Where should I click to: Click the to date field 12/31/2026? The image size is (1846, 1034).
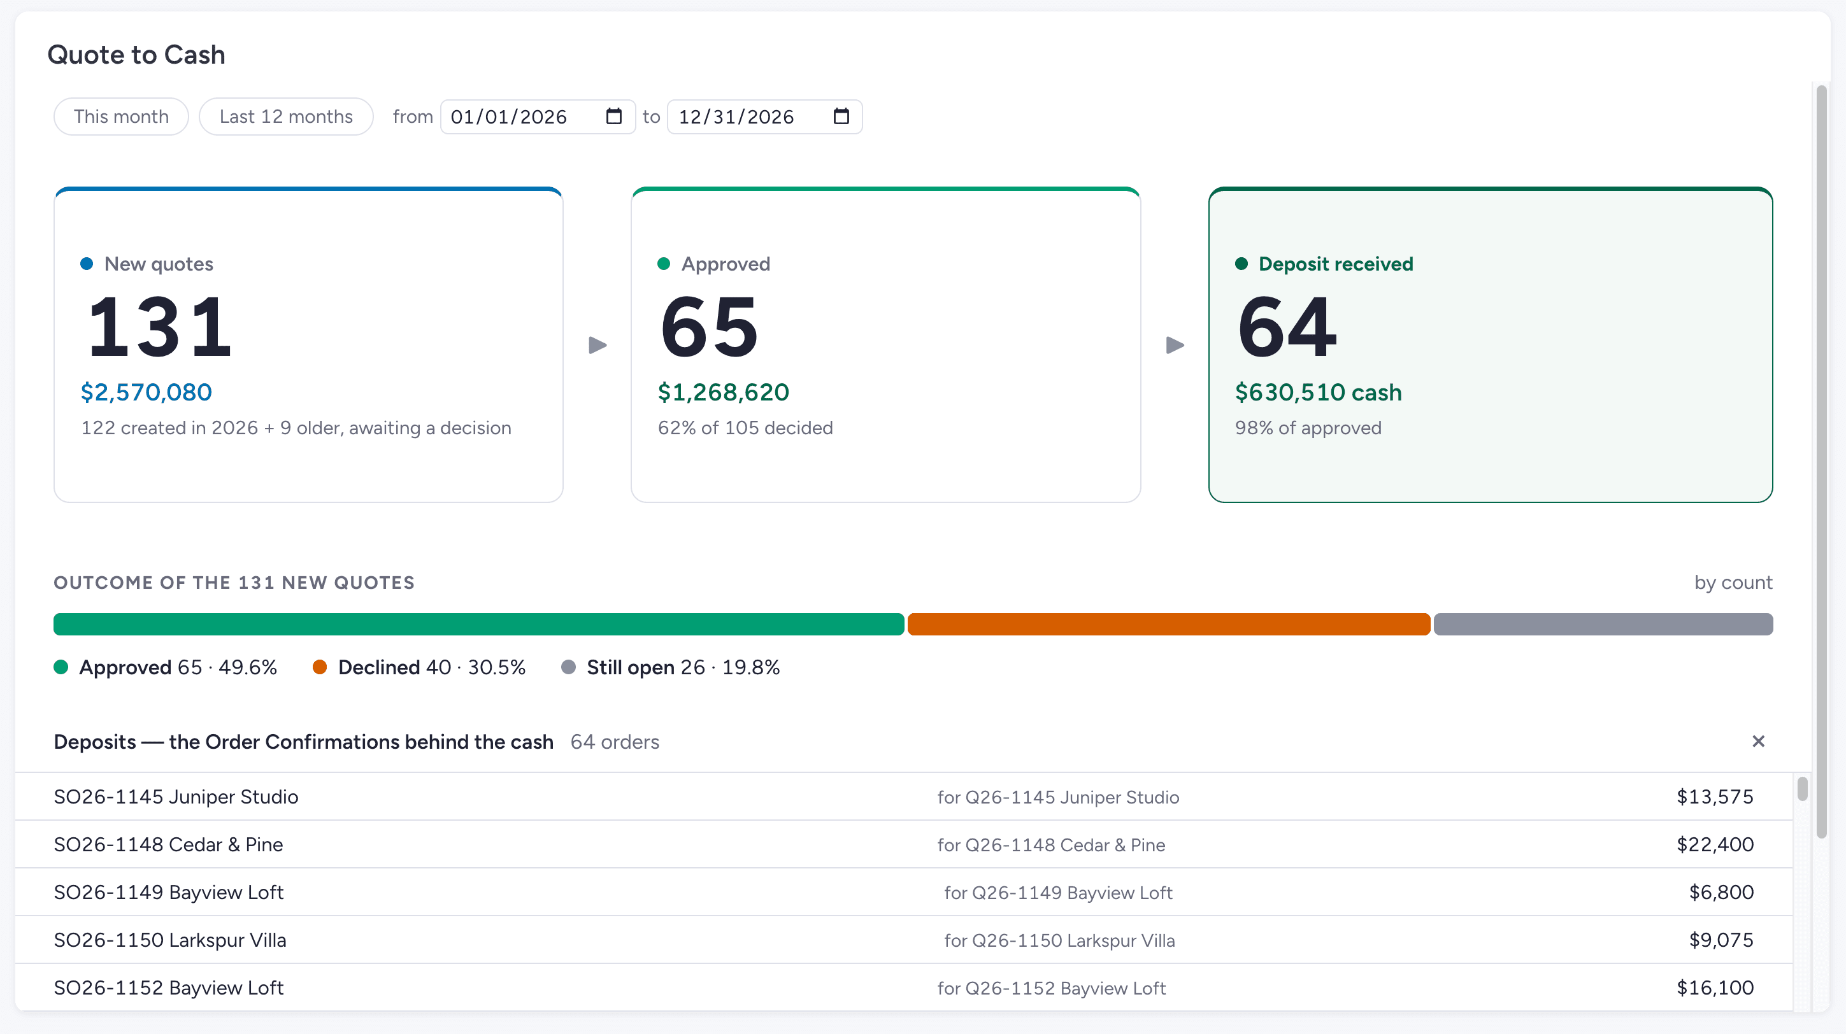764,116
